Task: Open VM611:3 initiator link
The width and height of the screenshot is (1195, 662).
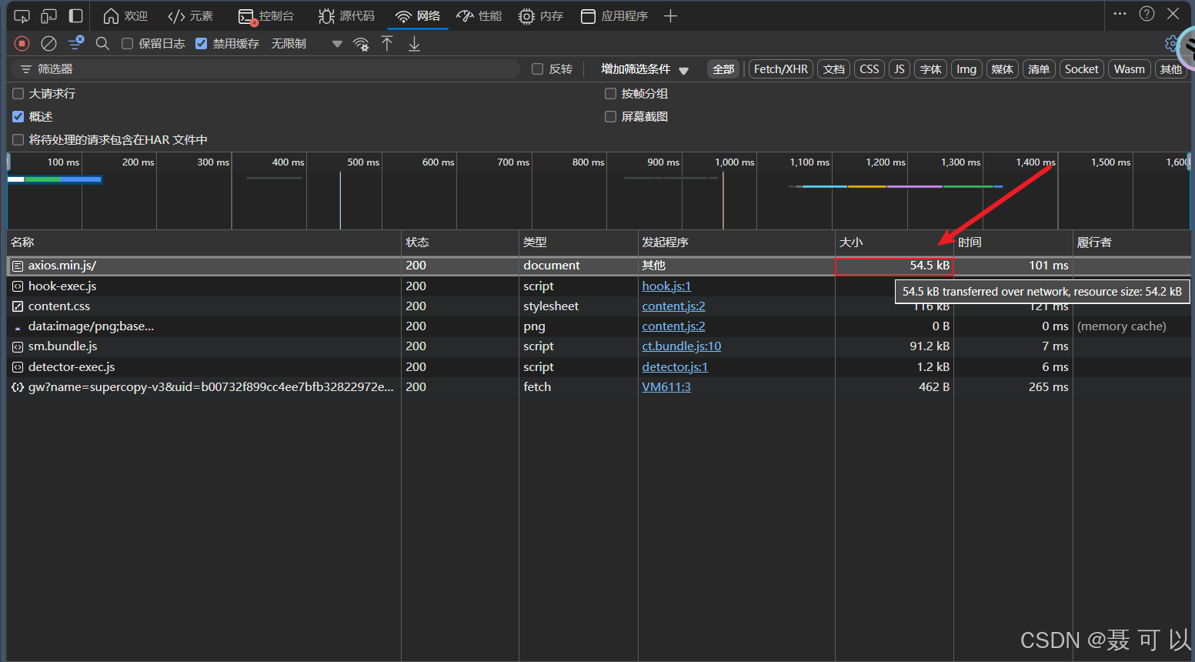Action: 666,387
